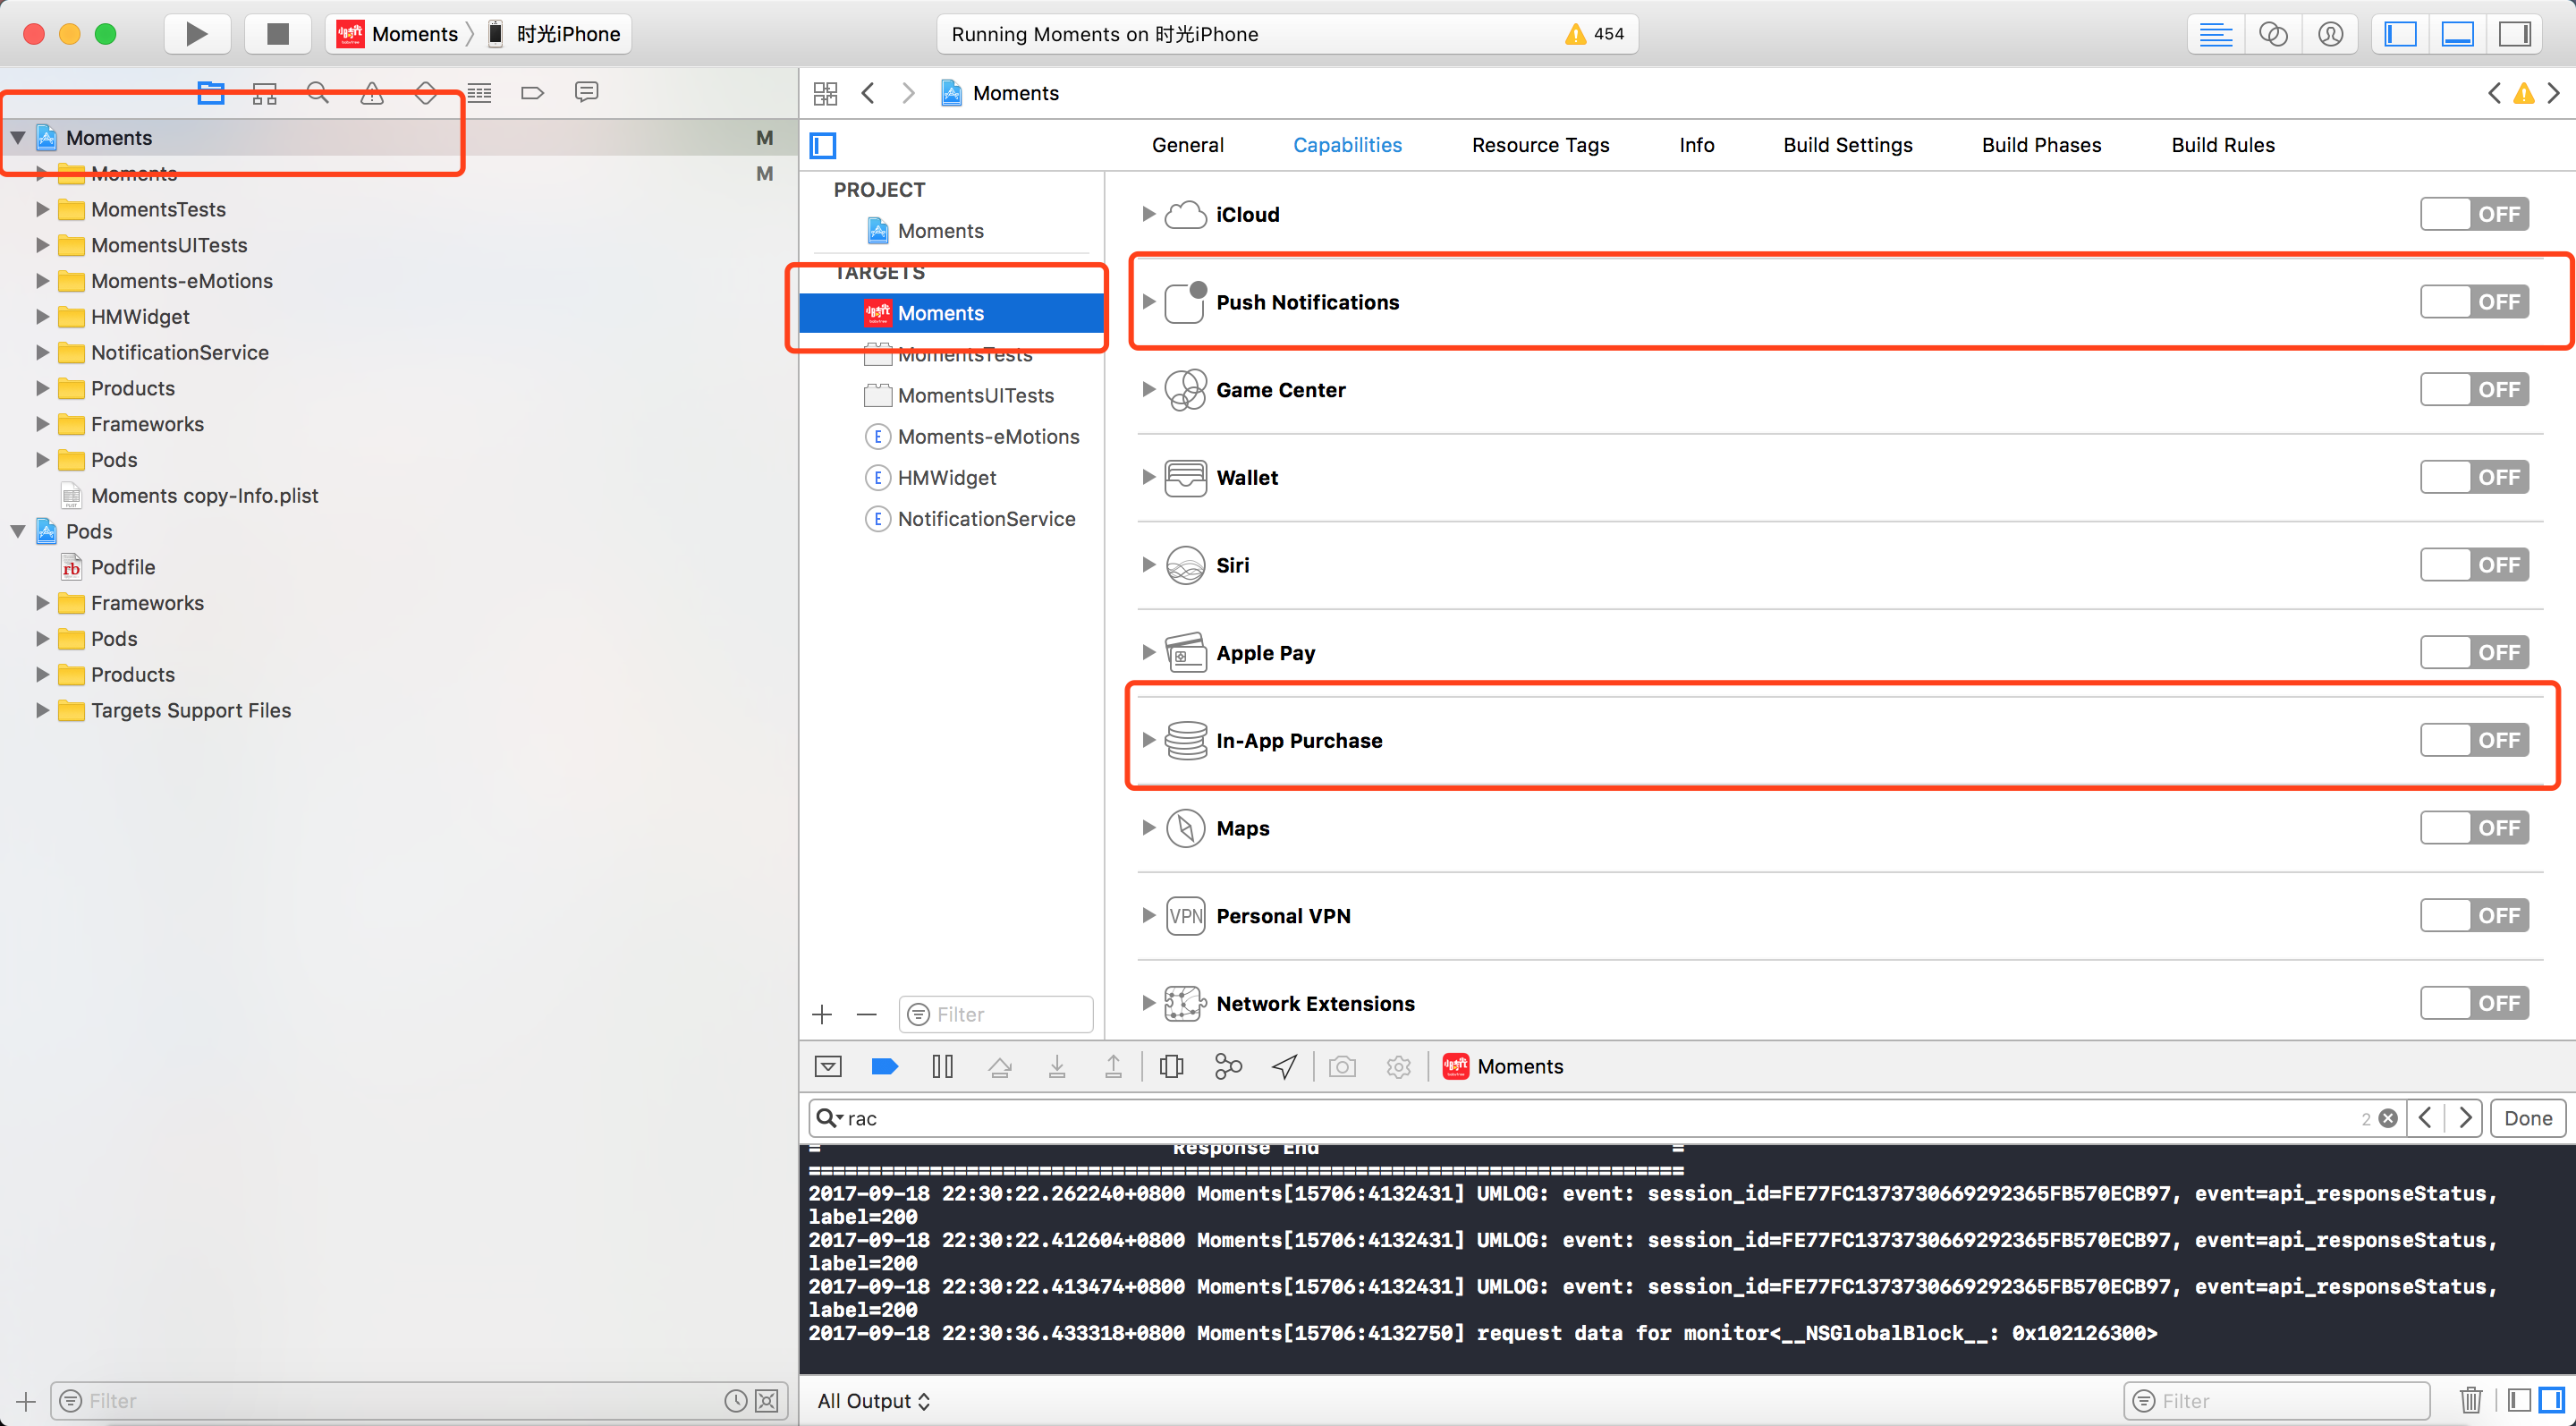Image resolution: width=2576 pixels, height=1426 pixels.
Task: Click the Run (play) button
Action: tap(196, 33)
